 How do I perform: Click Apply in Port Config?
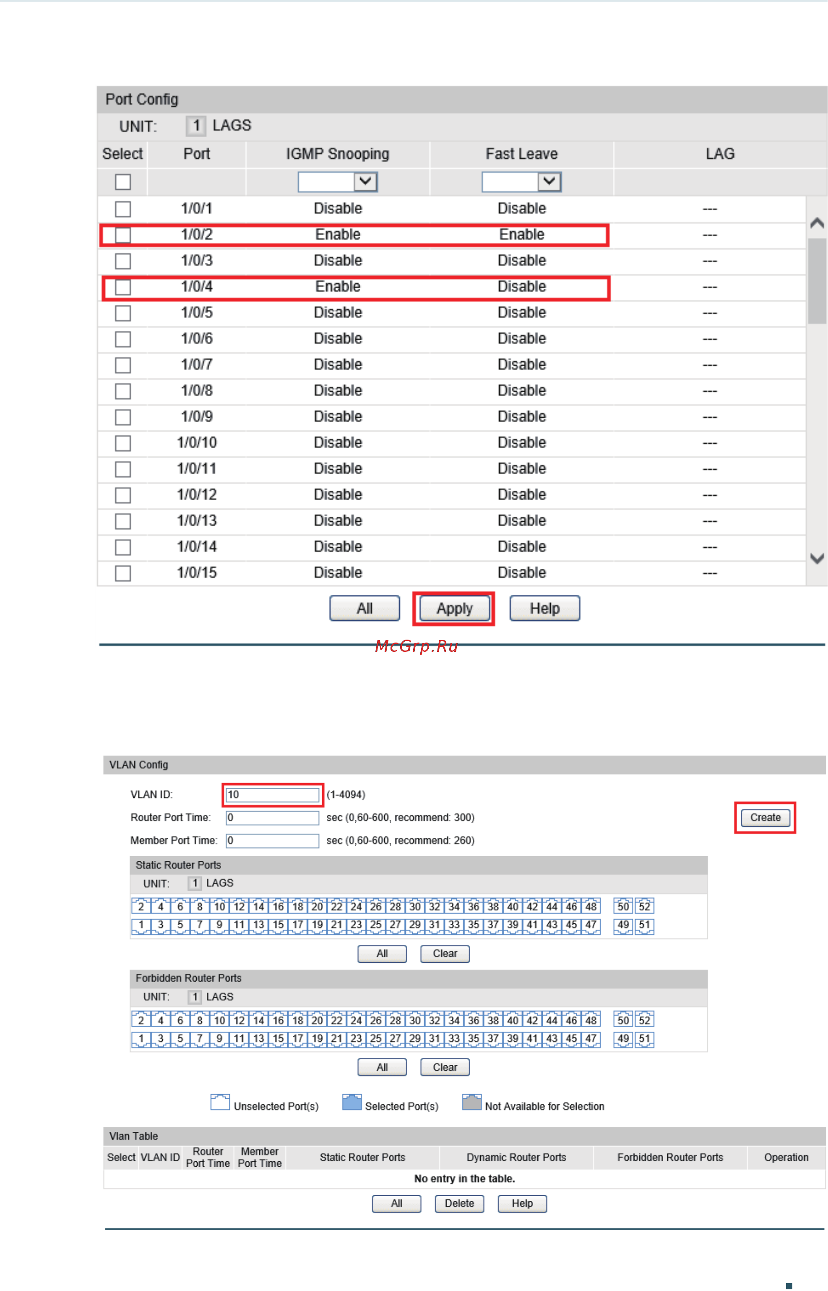tap(454, 609)
